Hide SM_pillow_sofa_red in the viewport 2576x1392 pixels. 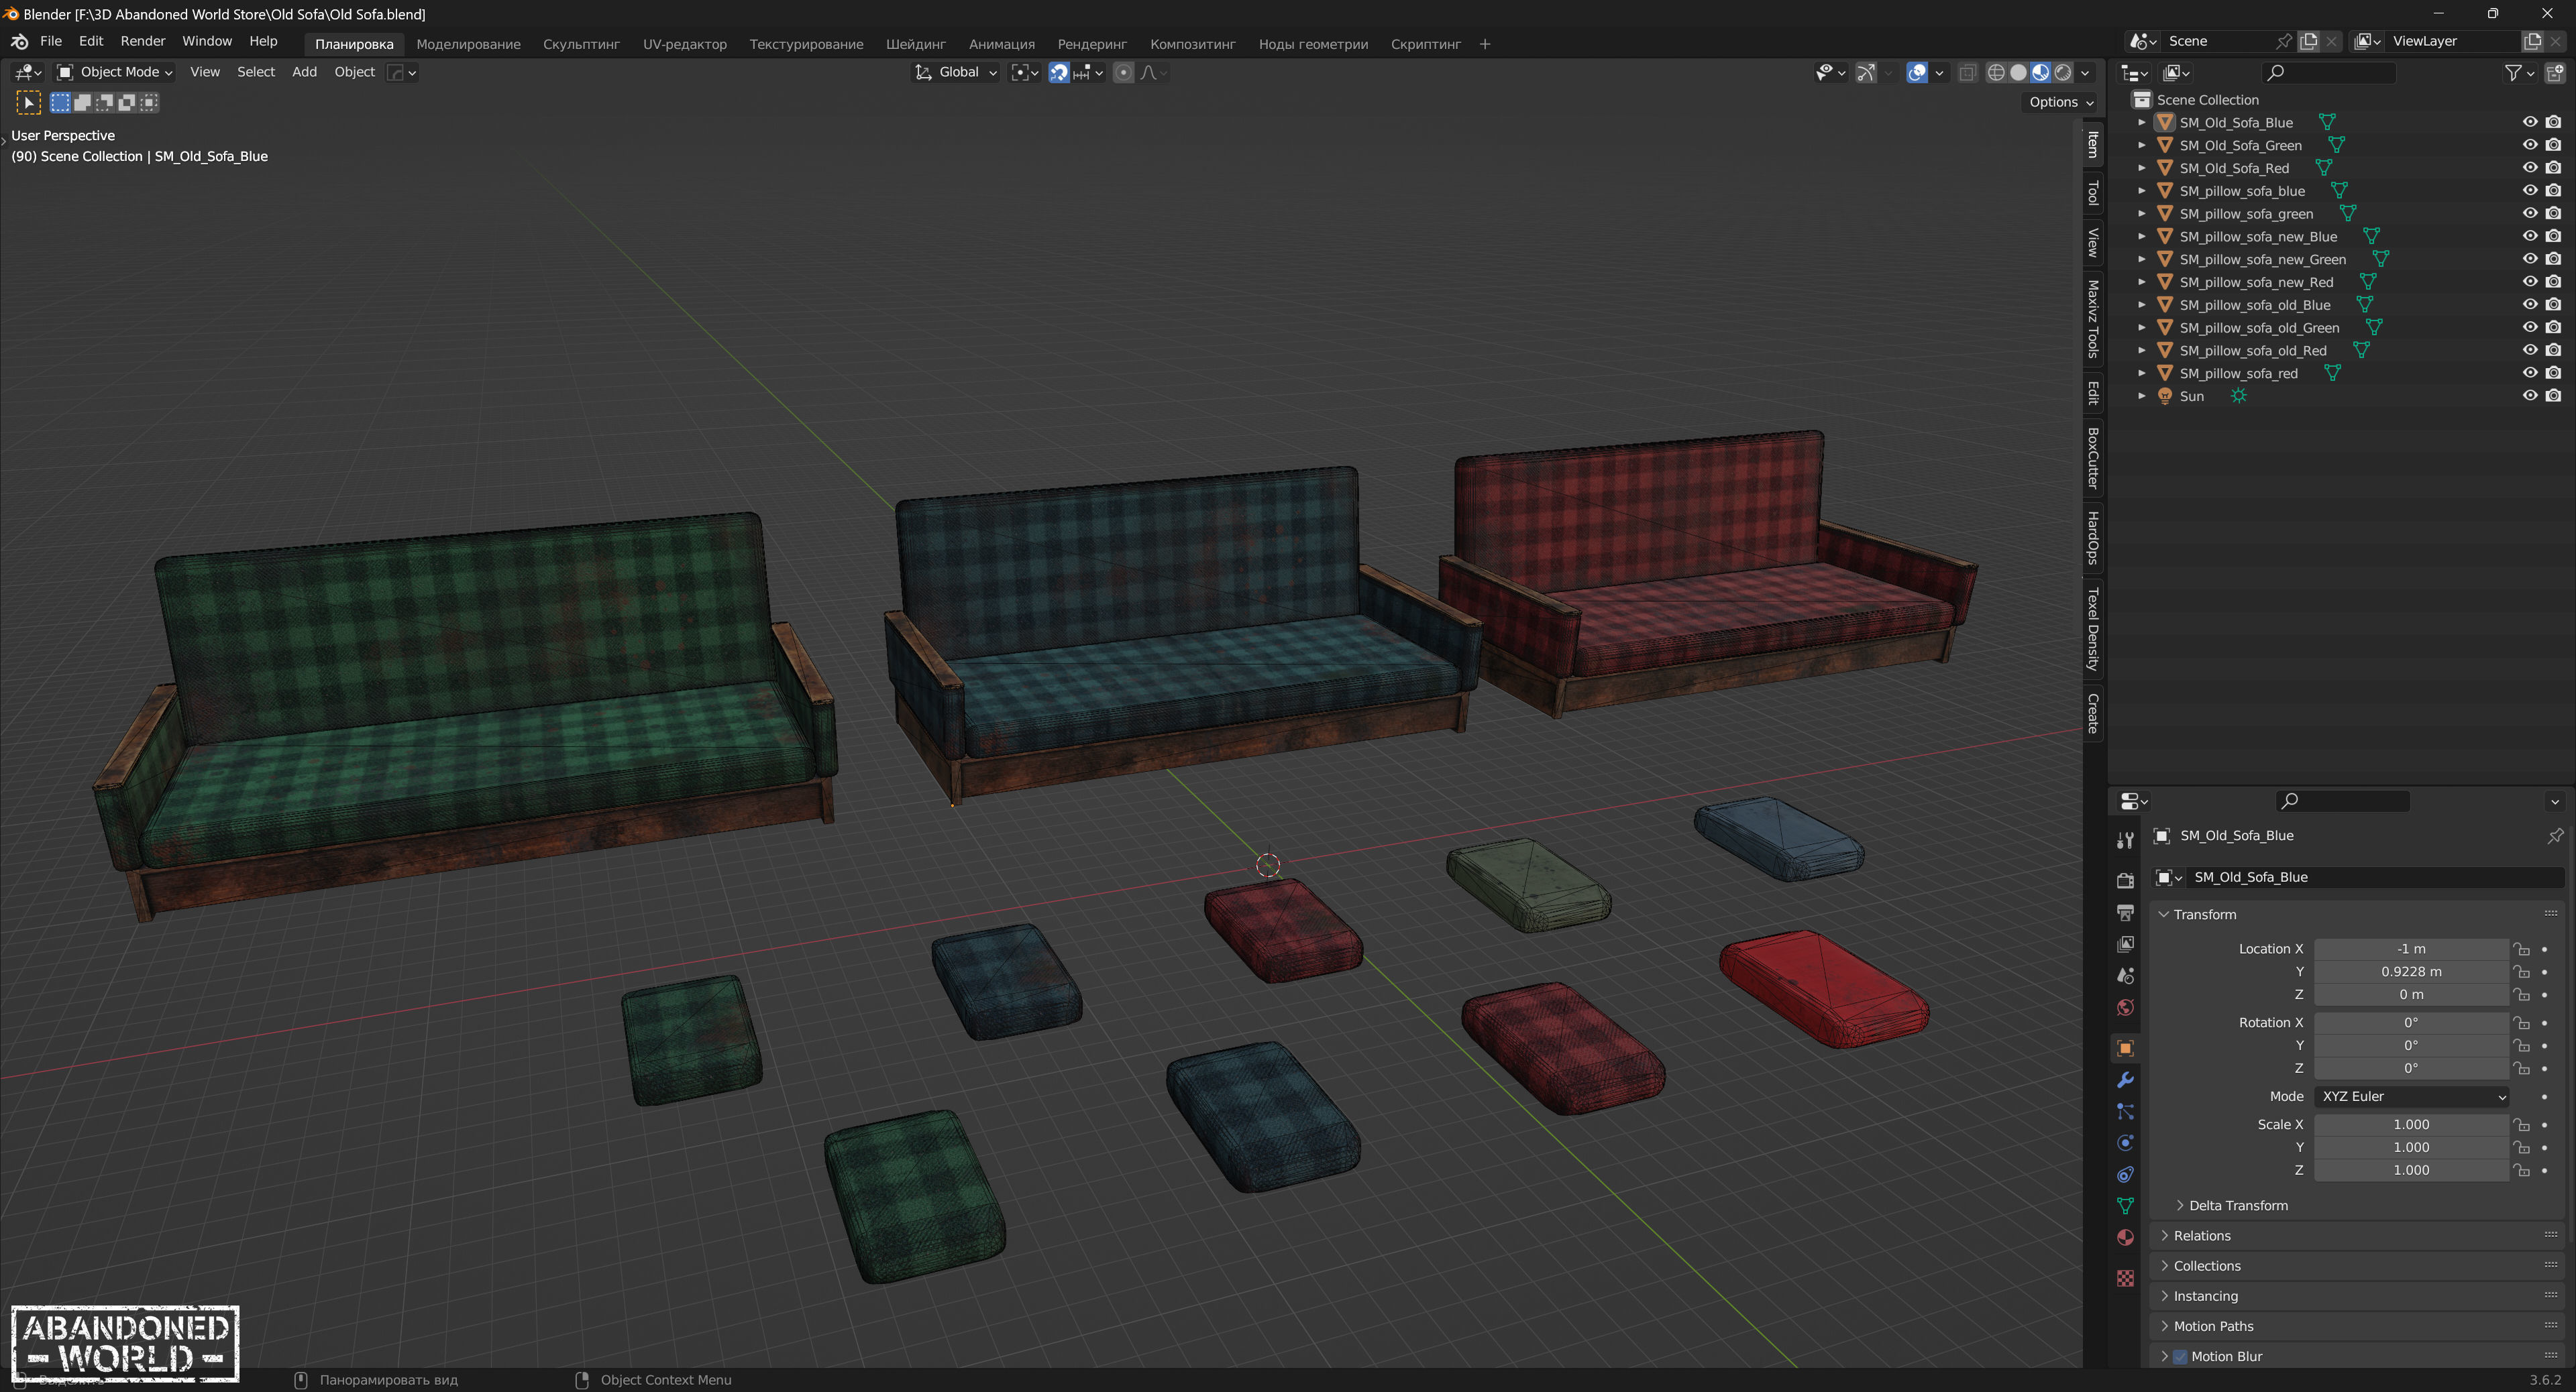point(2529,373)
